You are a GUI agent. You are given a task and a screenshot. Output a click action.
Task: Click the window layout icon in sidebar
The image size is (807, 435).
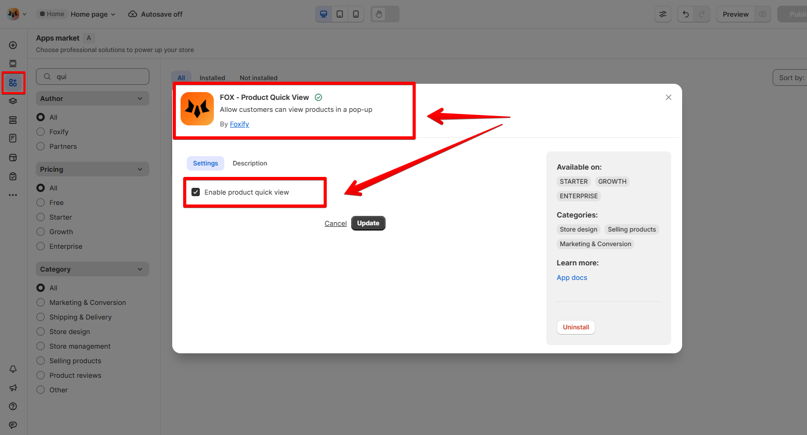coord(13,158)
